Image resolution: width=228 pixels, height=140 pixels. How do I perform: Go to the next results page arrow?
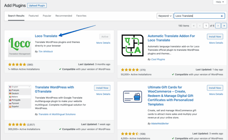[218, 26]
